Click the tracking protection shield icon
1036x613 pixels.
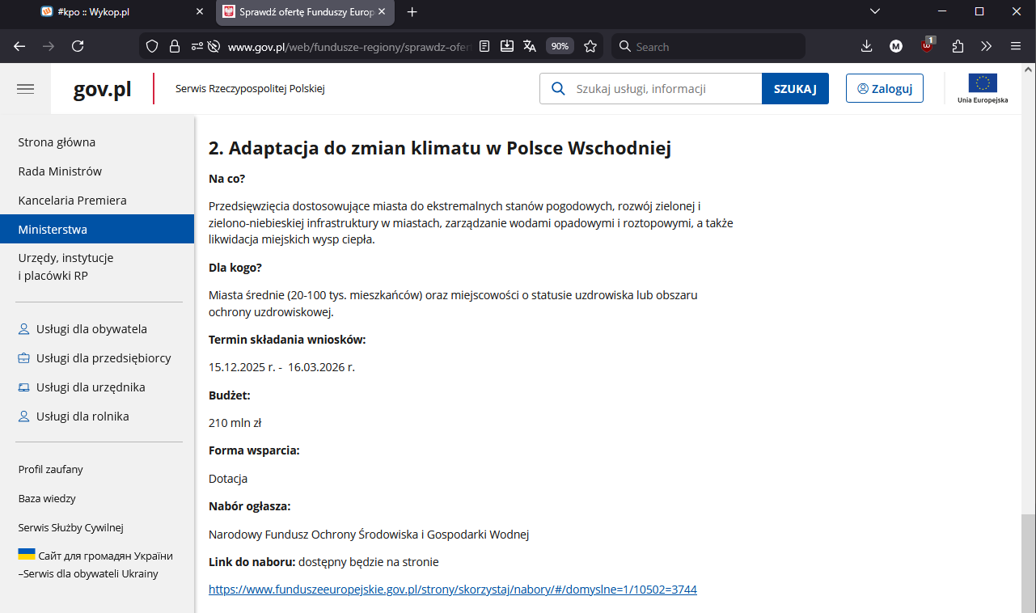click(x=151, y=46)
